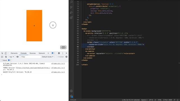Open the Run and Debug view
180x101 pixels.
pos(71,12)
